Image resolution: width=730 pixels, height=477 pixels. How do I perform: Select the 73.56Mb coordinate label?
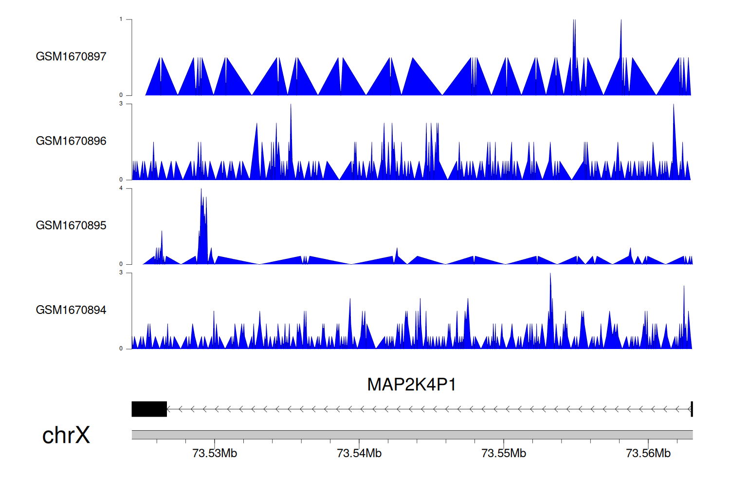(648, 454)
